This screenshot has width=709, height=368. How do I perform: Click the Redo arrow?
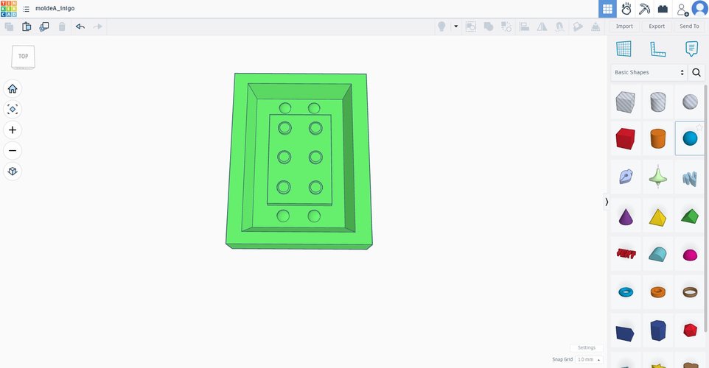coord(98,26)
